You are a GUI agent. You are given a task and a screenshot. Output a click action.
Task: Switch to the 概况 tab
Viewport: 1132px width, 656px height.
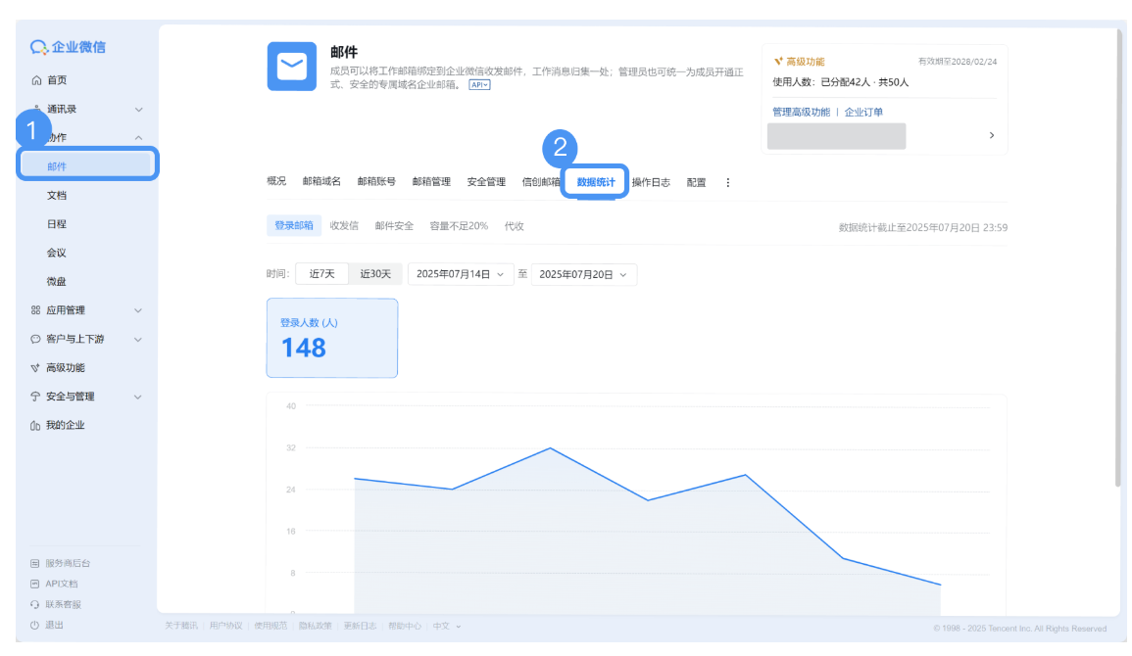[276, 181]
